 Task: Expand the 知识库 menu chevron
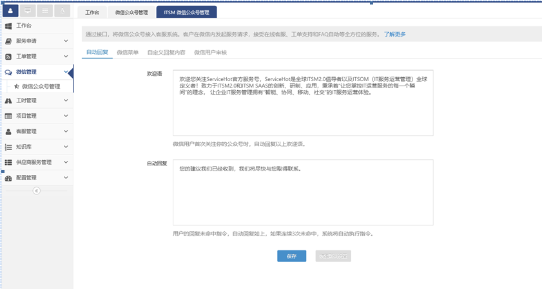[66, 147]
